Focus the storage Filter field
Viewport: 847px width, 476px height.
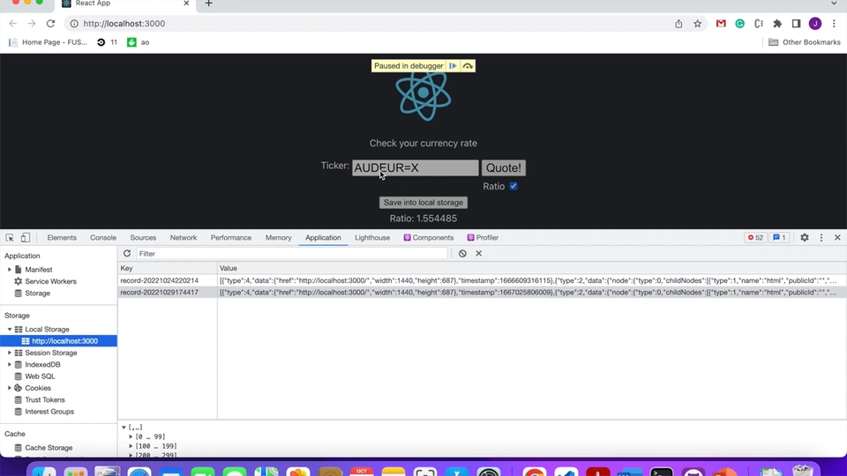tap(292, 254)
